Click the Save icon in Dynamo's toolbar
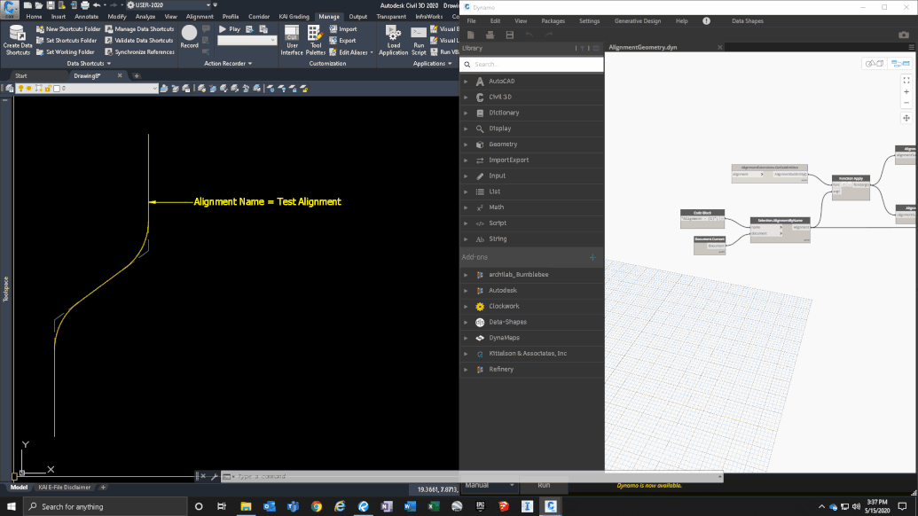Viewport: 918px width, 516px height. [x=508, y=35]
